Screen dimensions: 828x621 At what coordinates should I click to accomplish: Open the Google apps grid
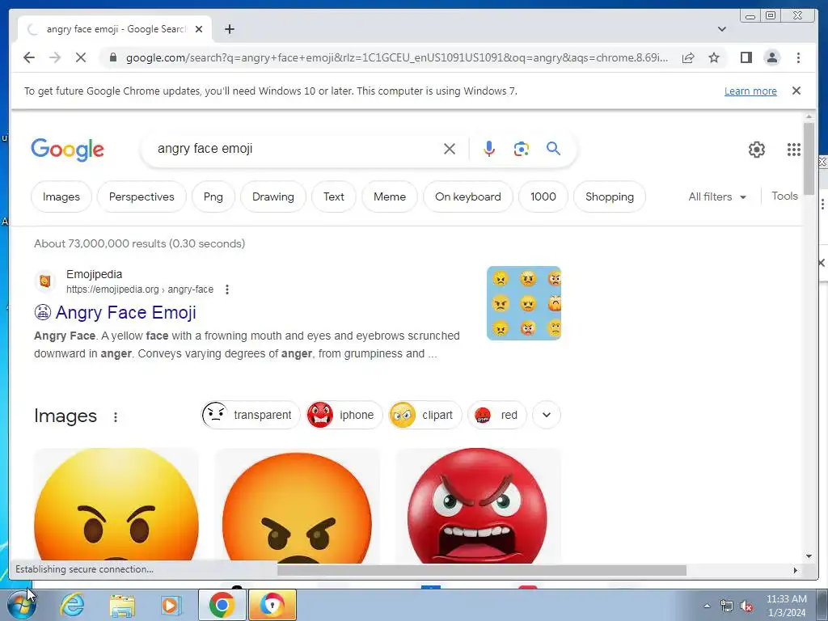click(794, 150)
